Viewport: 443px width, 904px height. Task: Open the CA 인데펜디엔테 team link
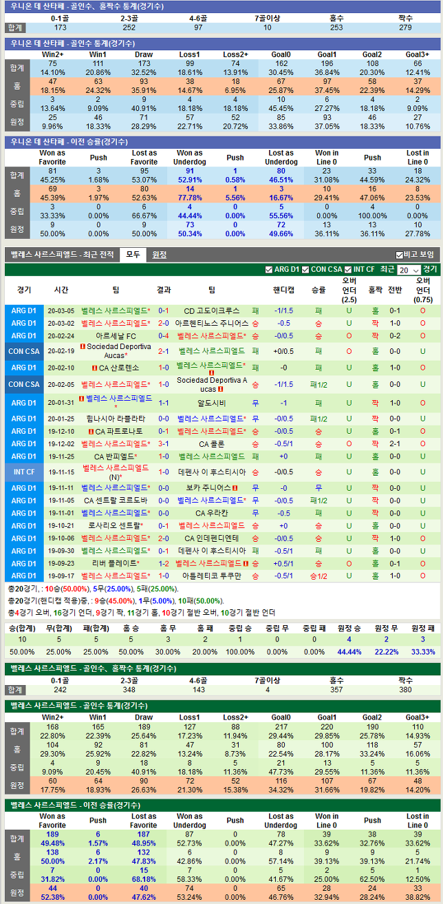[x=212, y=538]
